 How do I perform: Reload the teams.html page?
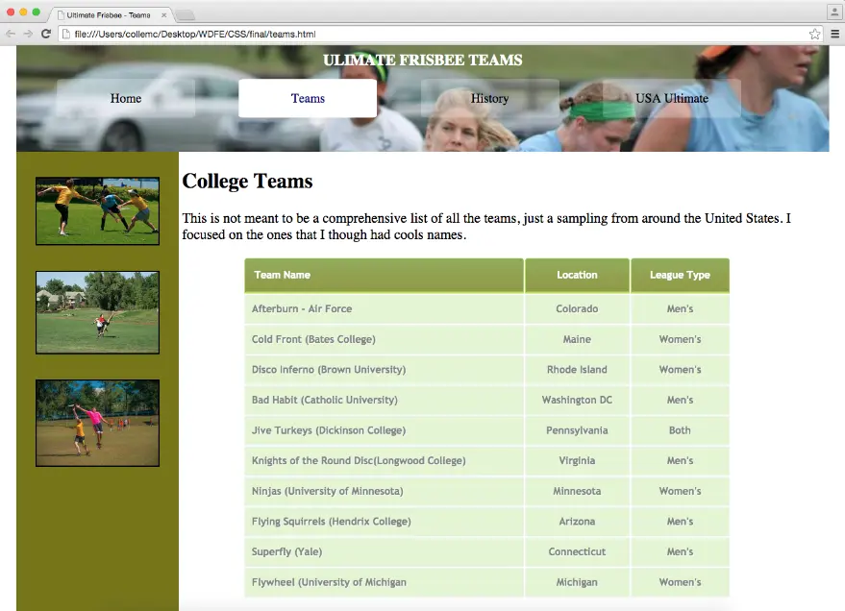click(46, 32)
